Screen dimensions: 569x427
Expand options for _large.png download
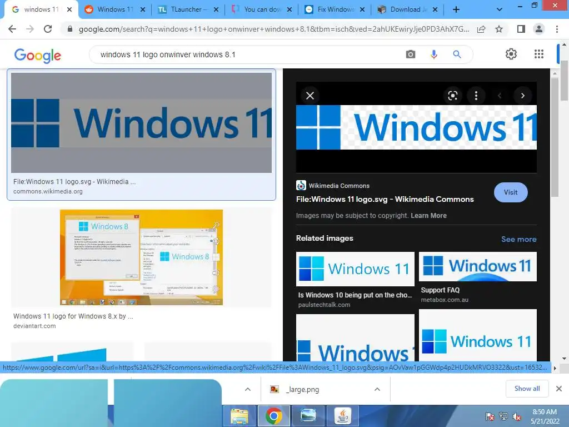coord(377,389)
